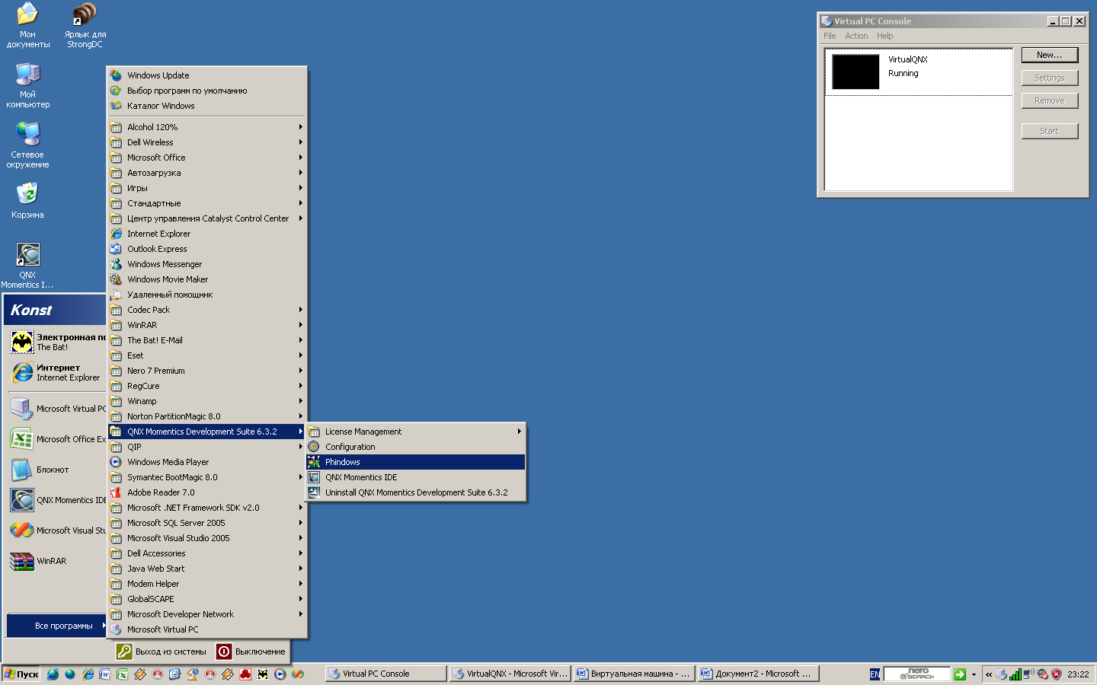Click Adobe Reader 7.0 icon
Image resolution: width=1097 pixels, height=685 pixels.
pos(116,492)
